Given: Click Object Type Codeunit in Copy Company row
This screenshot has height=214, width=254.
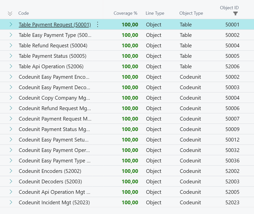Looking at the screenshot, I should tap(190, 98).
